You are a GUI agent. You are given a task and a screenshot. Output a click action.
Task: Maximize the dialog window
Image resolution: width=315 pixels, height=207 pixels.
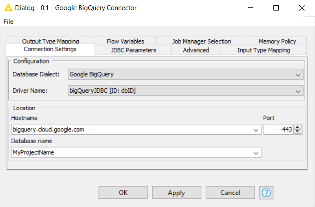(276, 8)
